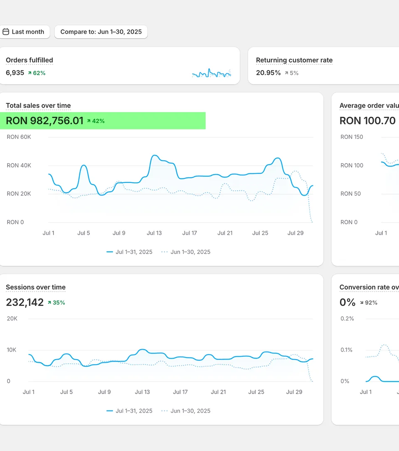The height and width of the screenshot is (451, 399).
Task: Open the Compare to: Jun 1–30, 2025 selector
Action: point(101,32)
